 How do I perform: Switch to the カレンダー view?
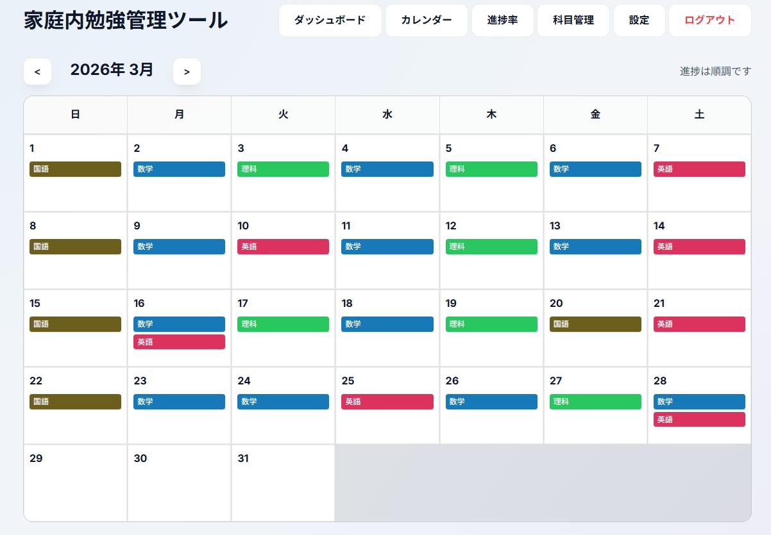click(426, 21)
